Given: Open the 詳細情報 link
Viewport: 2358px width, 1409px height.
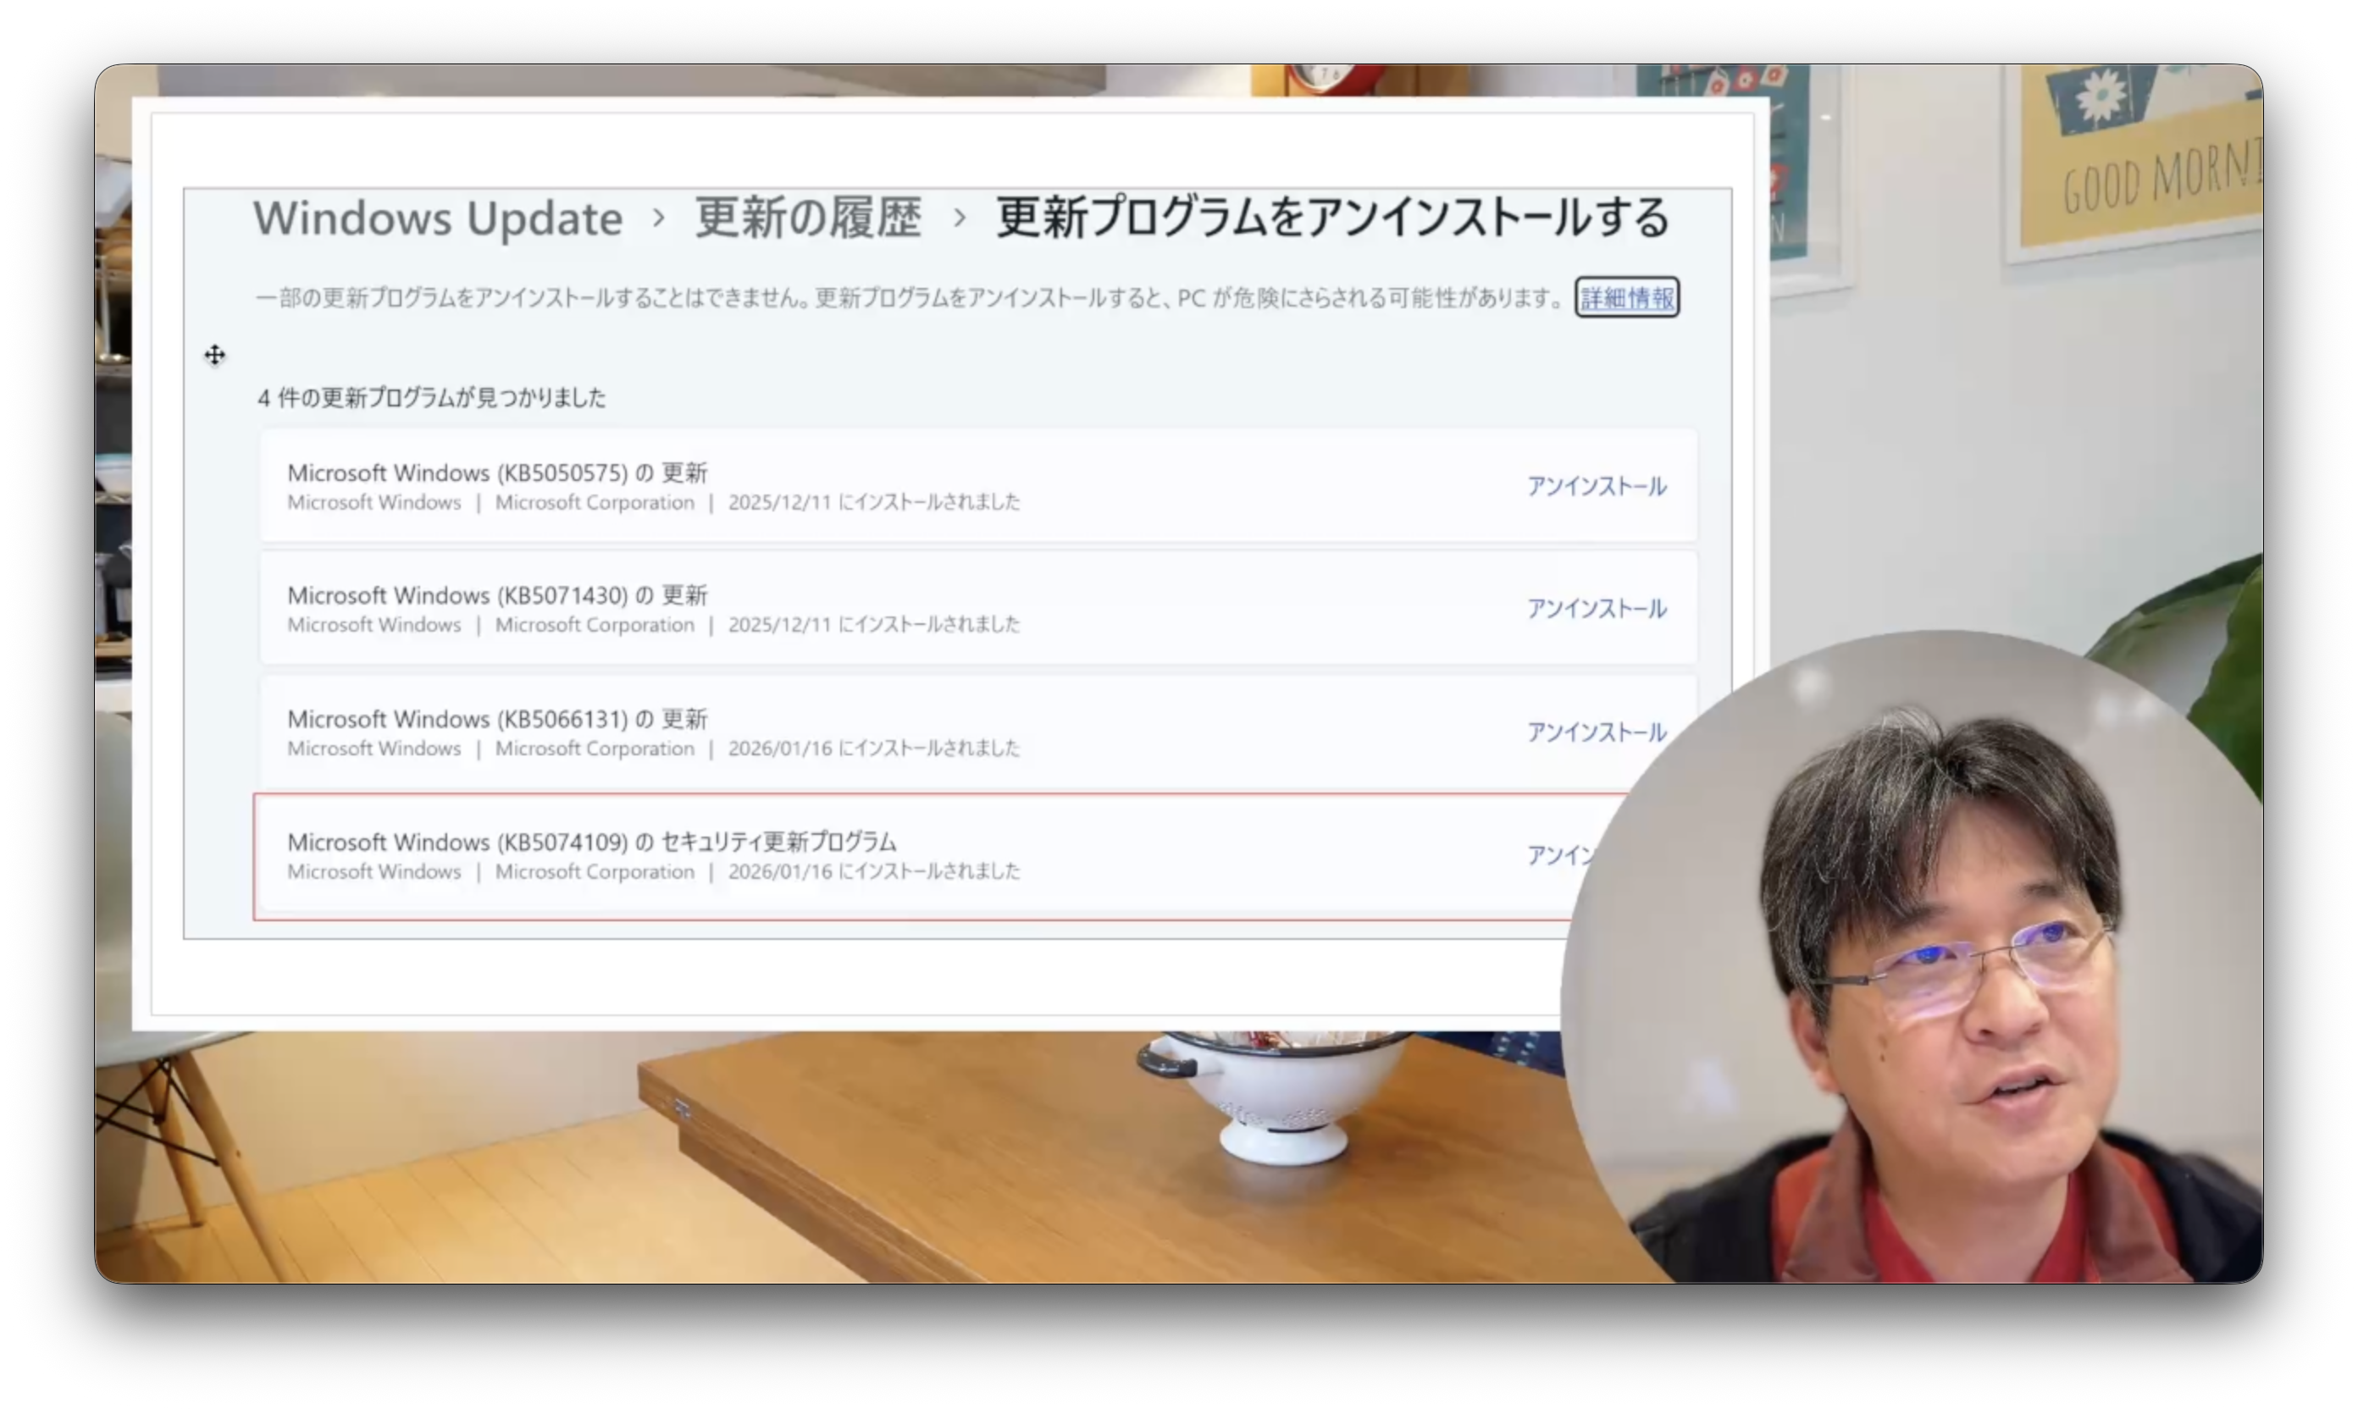Looking at the screenshot, I should pyautogui.click(x=1627, y=298).
